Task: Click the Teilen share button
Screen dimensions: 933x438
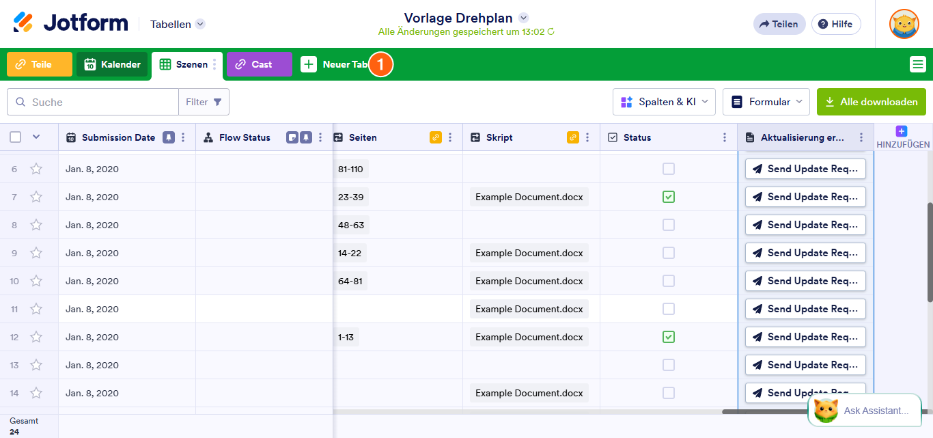Action: pos(779,24)
